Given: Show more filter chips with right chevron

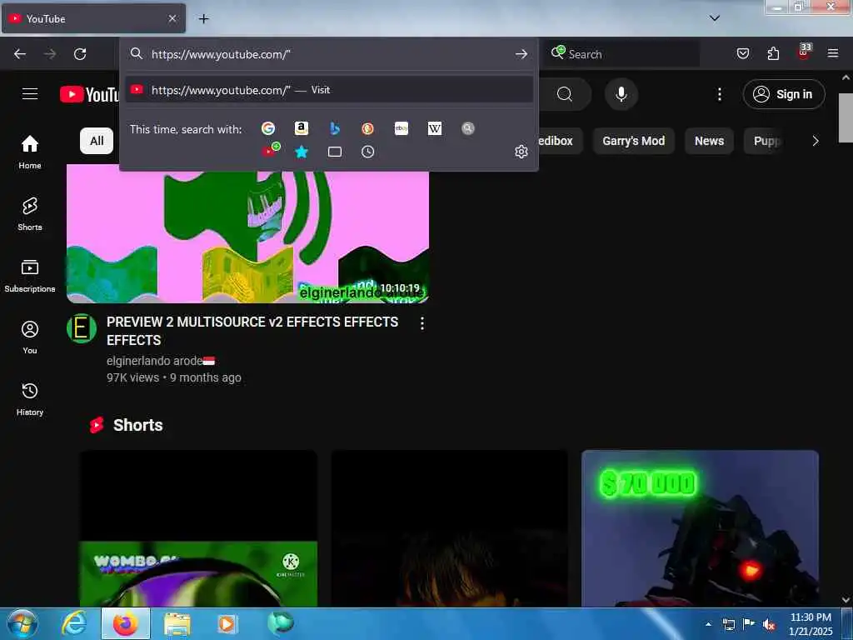Looking at the screenshot, I should (x=815, y=141).
